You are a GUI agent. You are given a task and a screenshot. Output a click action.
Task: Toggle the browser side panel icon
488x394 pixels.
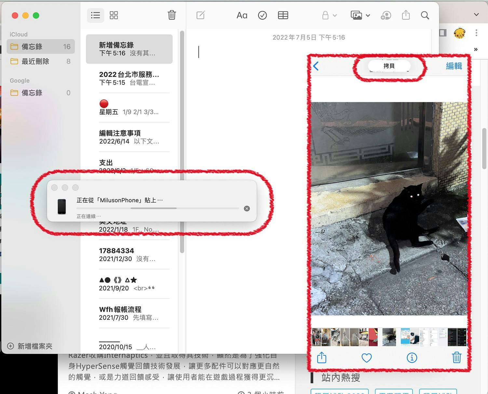[443, 33]
